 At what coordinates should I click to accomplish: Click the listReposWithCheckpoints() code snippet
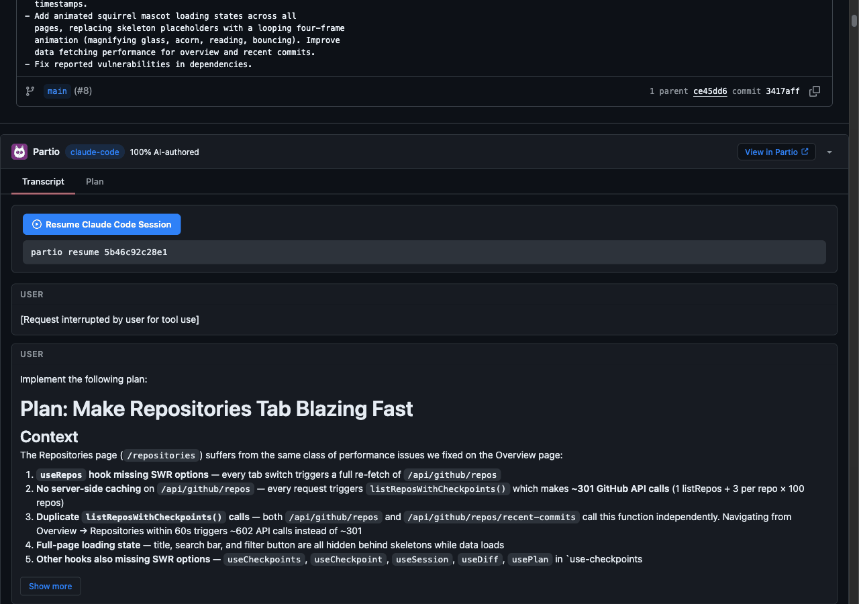pyautogui.click(x=438, y=489)
